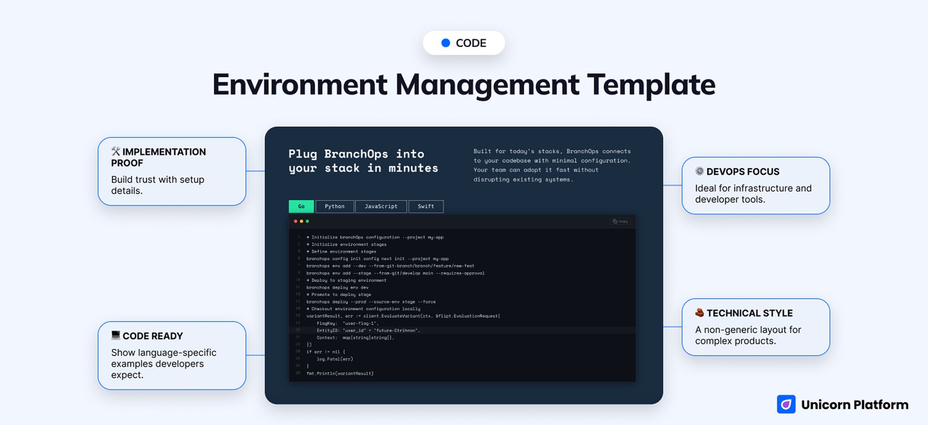Click the tools icon beside Implementation Proof
Viewport: 928px width, 425px height.
116,151
